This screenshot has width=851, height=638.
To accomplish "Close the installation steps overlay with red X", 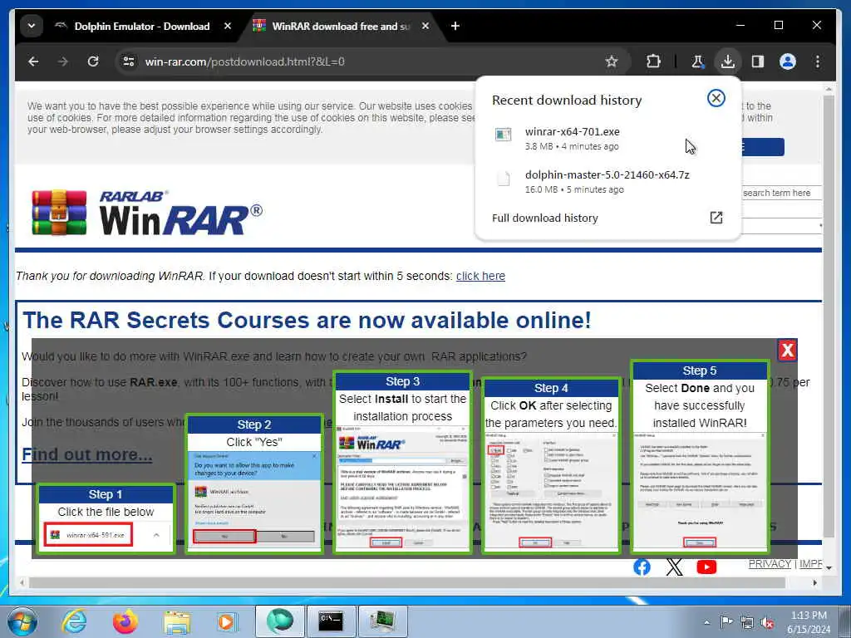I will tap(787, 350).
